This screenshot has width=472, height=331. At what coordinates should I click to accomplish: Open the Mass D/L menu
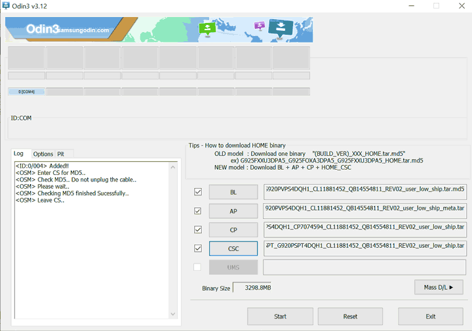pos(439,287)
